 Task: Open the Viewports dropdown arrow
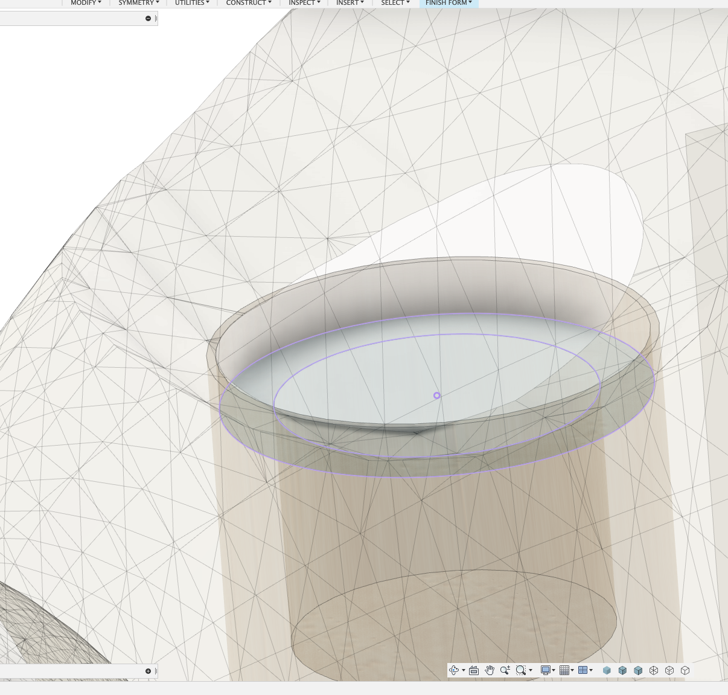[x=590, y=670]
